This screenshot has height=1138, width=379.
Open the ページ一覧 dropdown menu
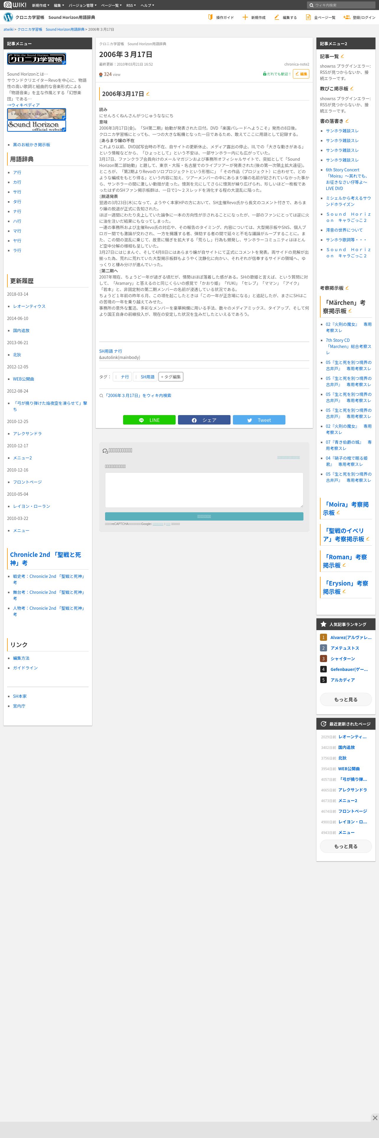111,5
